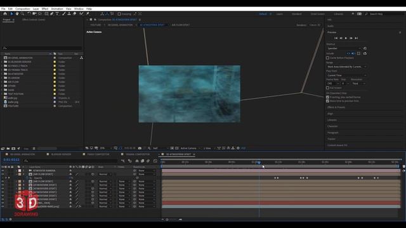Hide layer 3 AIR FLOW EFEKT eye
Screen dimensions: 406x228
click(x=3, y=182)
